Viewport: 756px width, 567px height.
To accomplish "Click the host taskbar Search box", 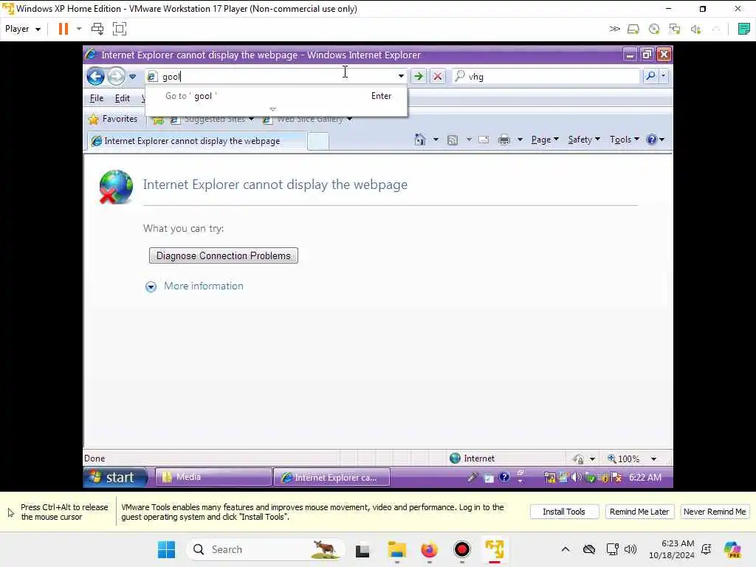I will pyautogui.click(x=265, y=549).
